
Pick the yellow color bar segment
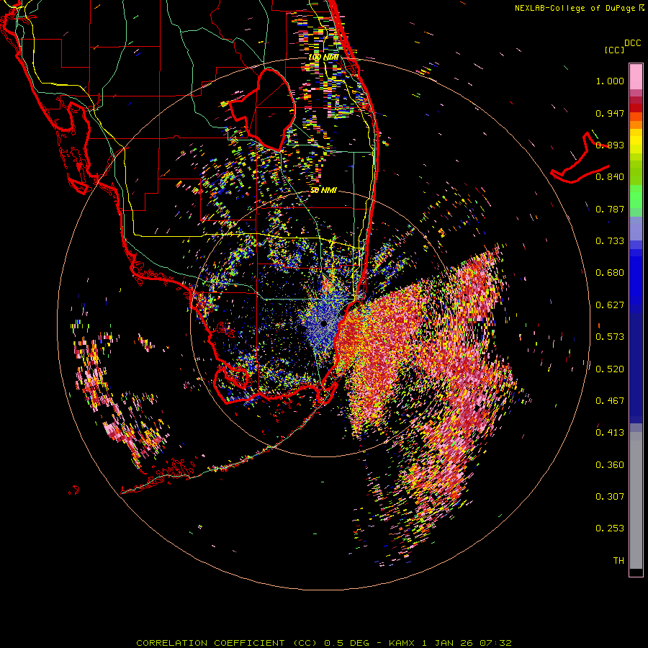pyautogui.click(x=636, y=142)
